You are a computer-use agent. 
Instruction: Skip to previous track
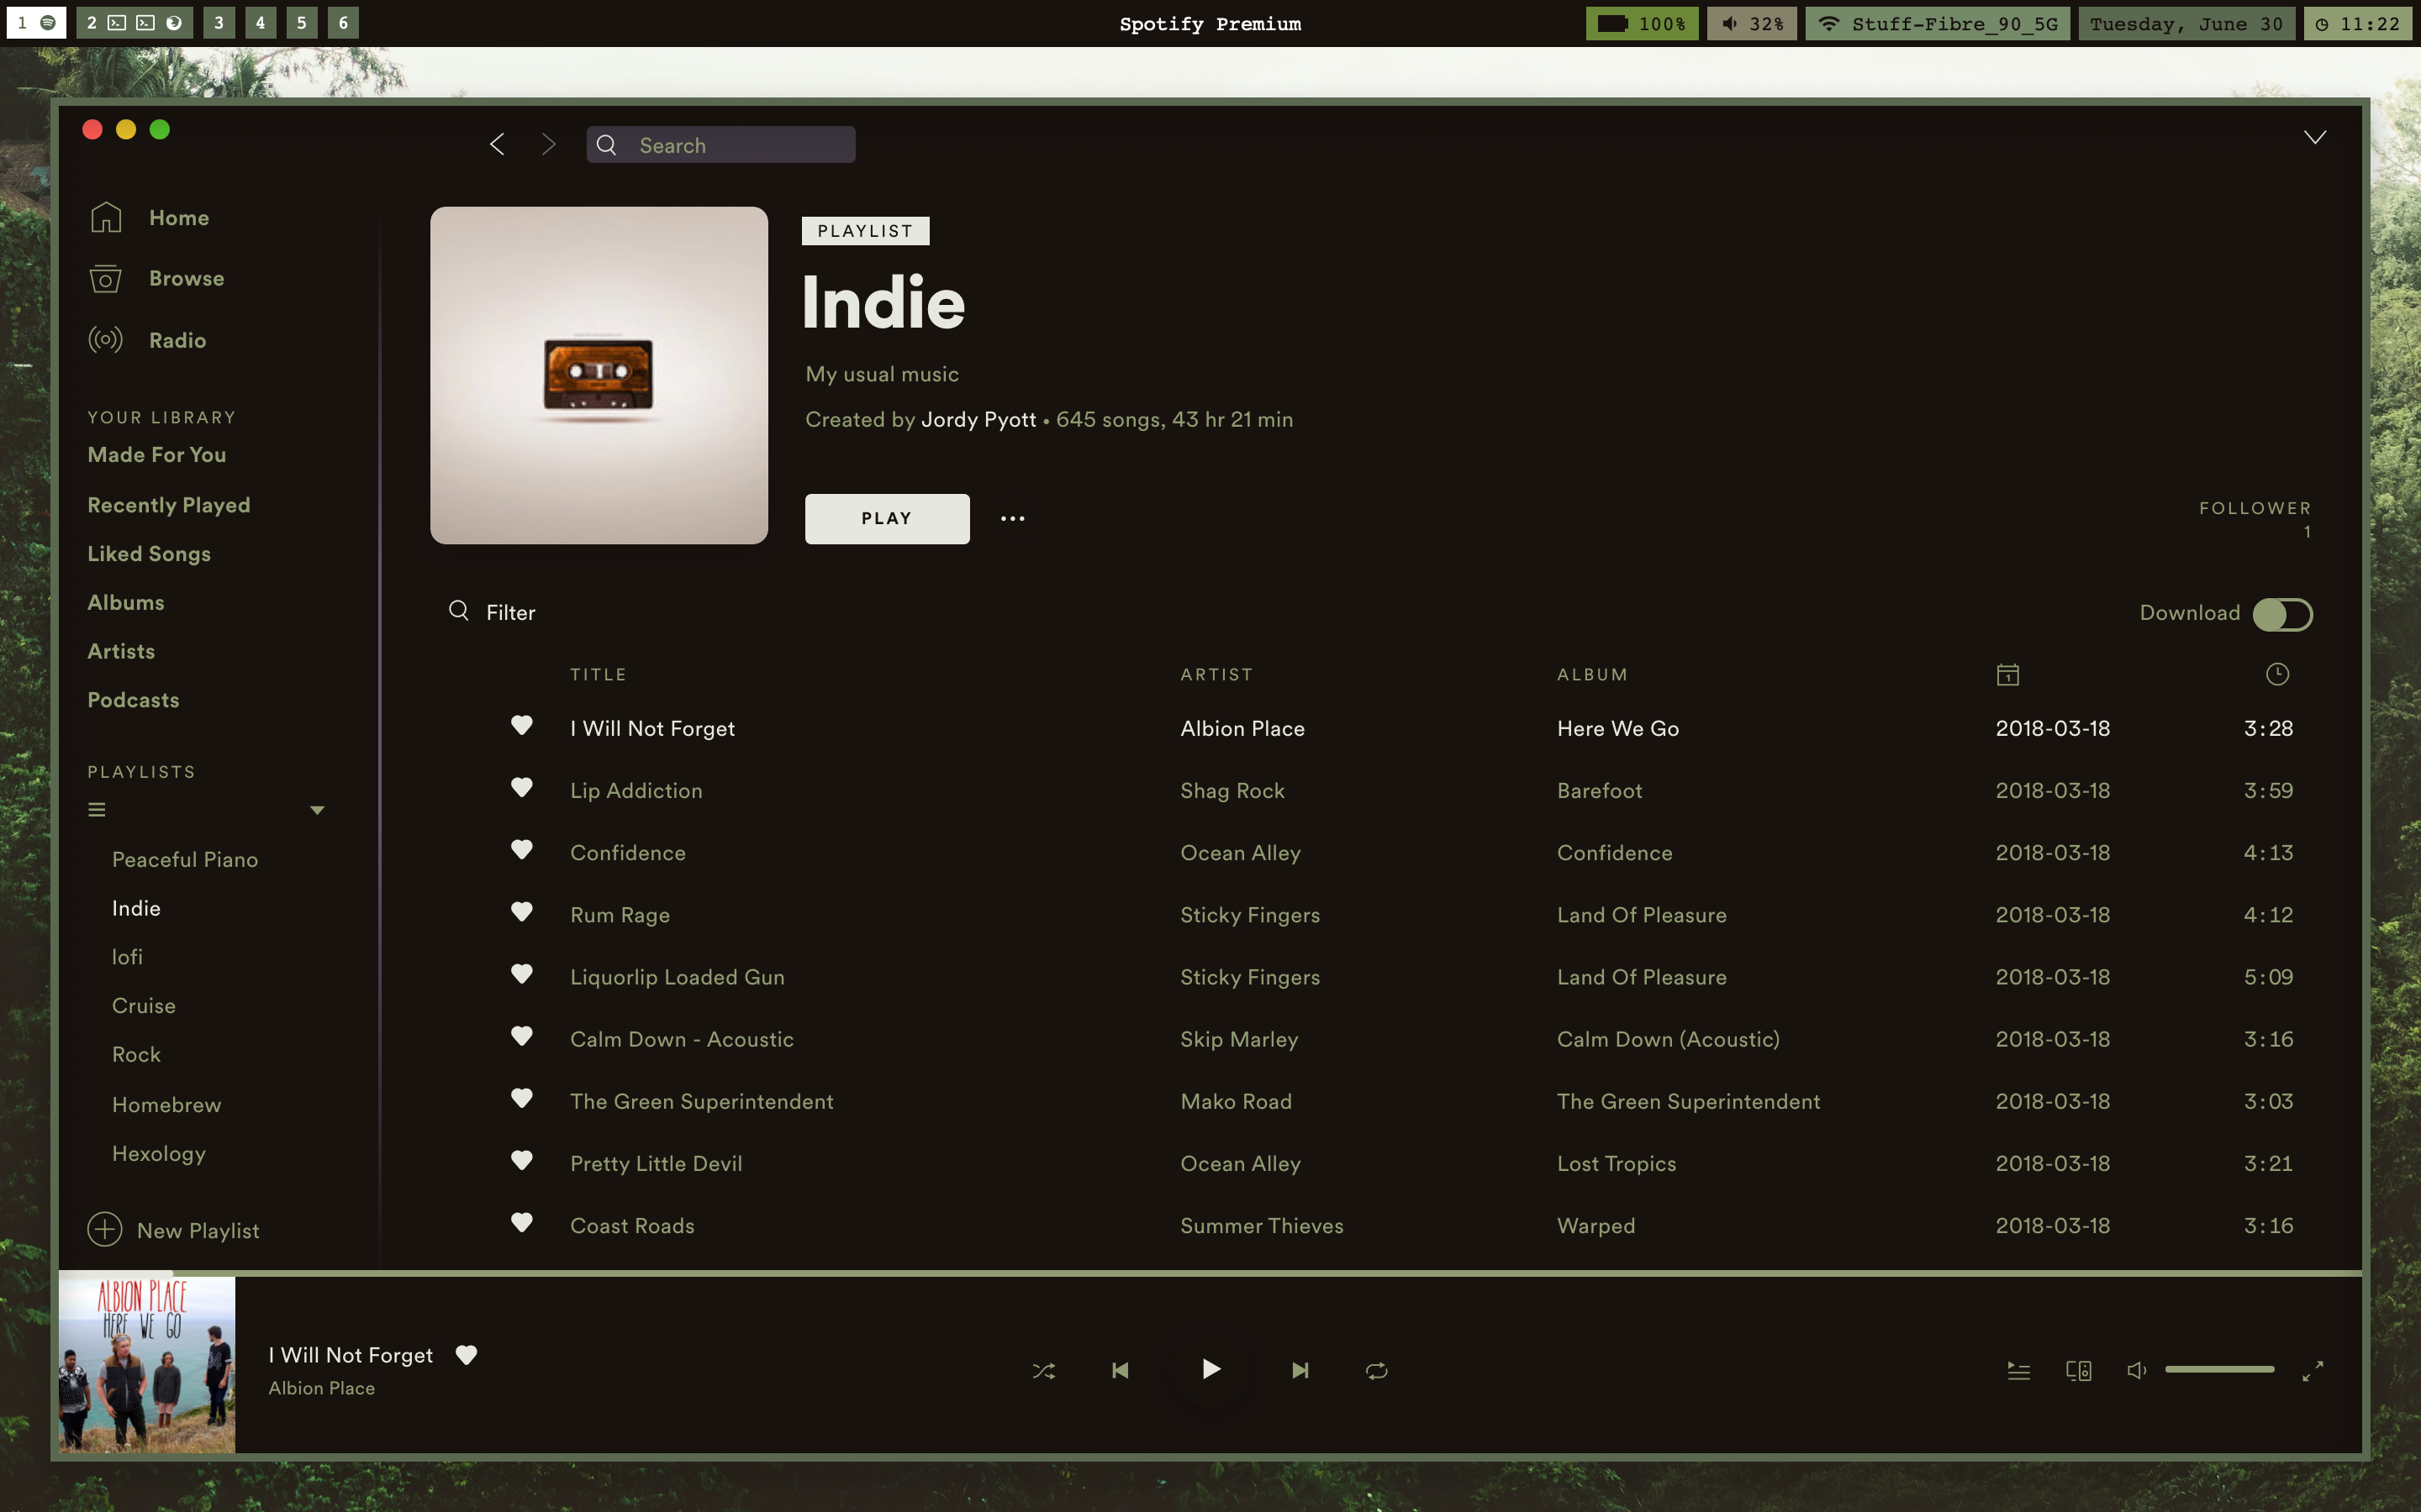1121,1370
